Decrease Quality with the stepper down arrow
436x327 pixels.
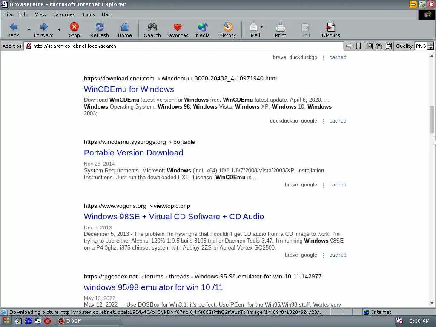[431, 48]
